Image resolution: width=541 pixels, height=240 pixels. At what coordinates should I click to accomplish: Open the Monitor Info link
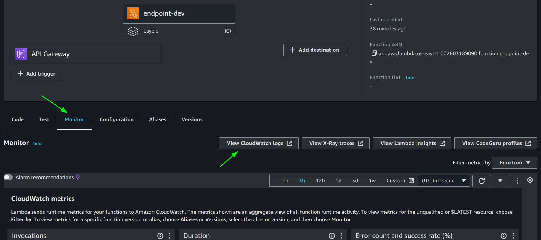coord(37,144)
